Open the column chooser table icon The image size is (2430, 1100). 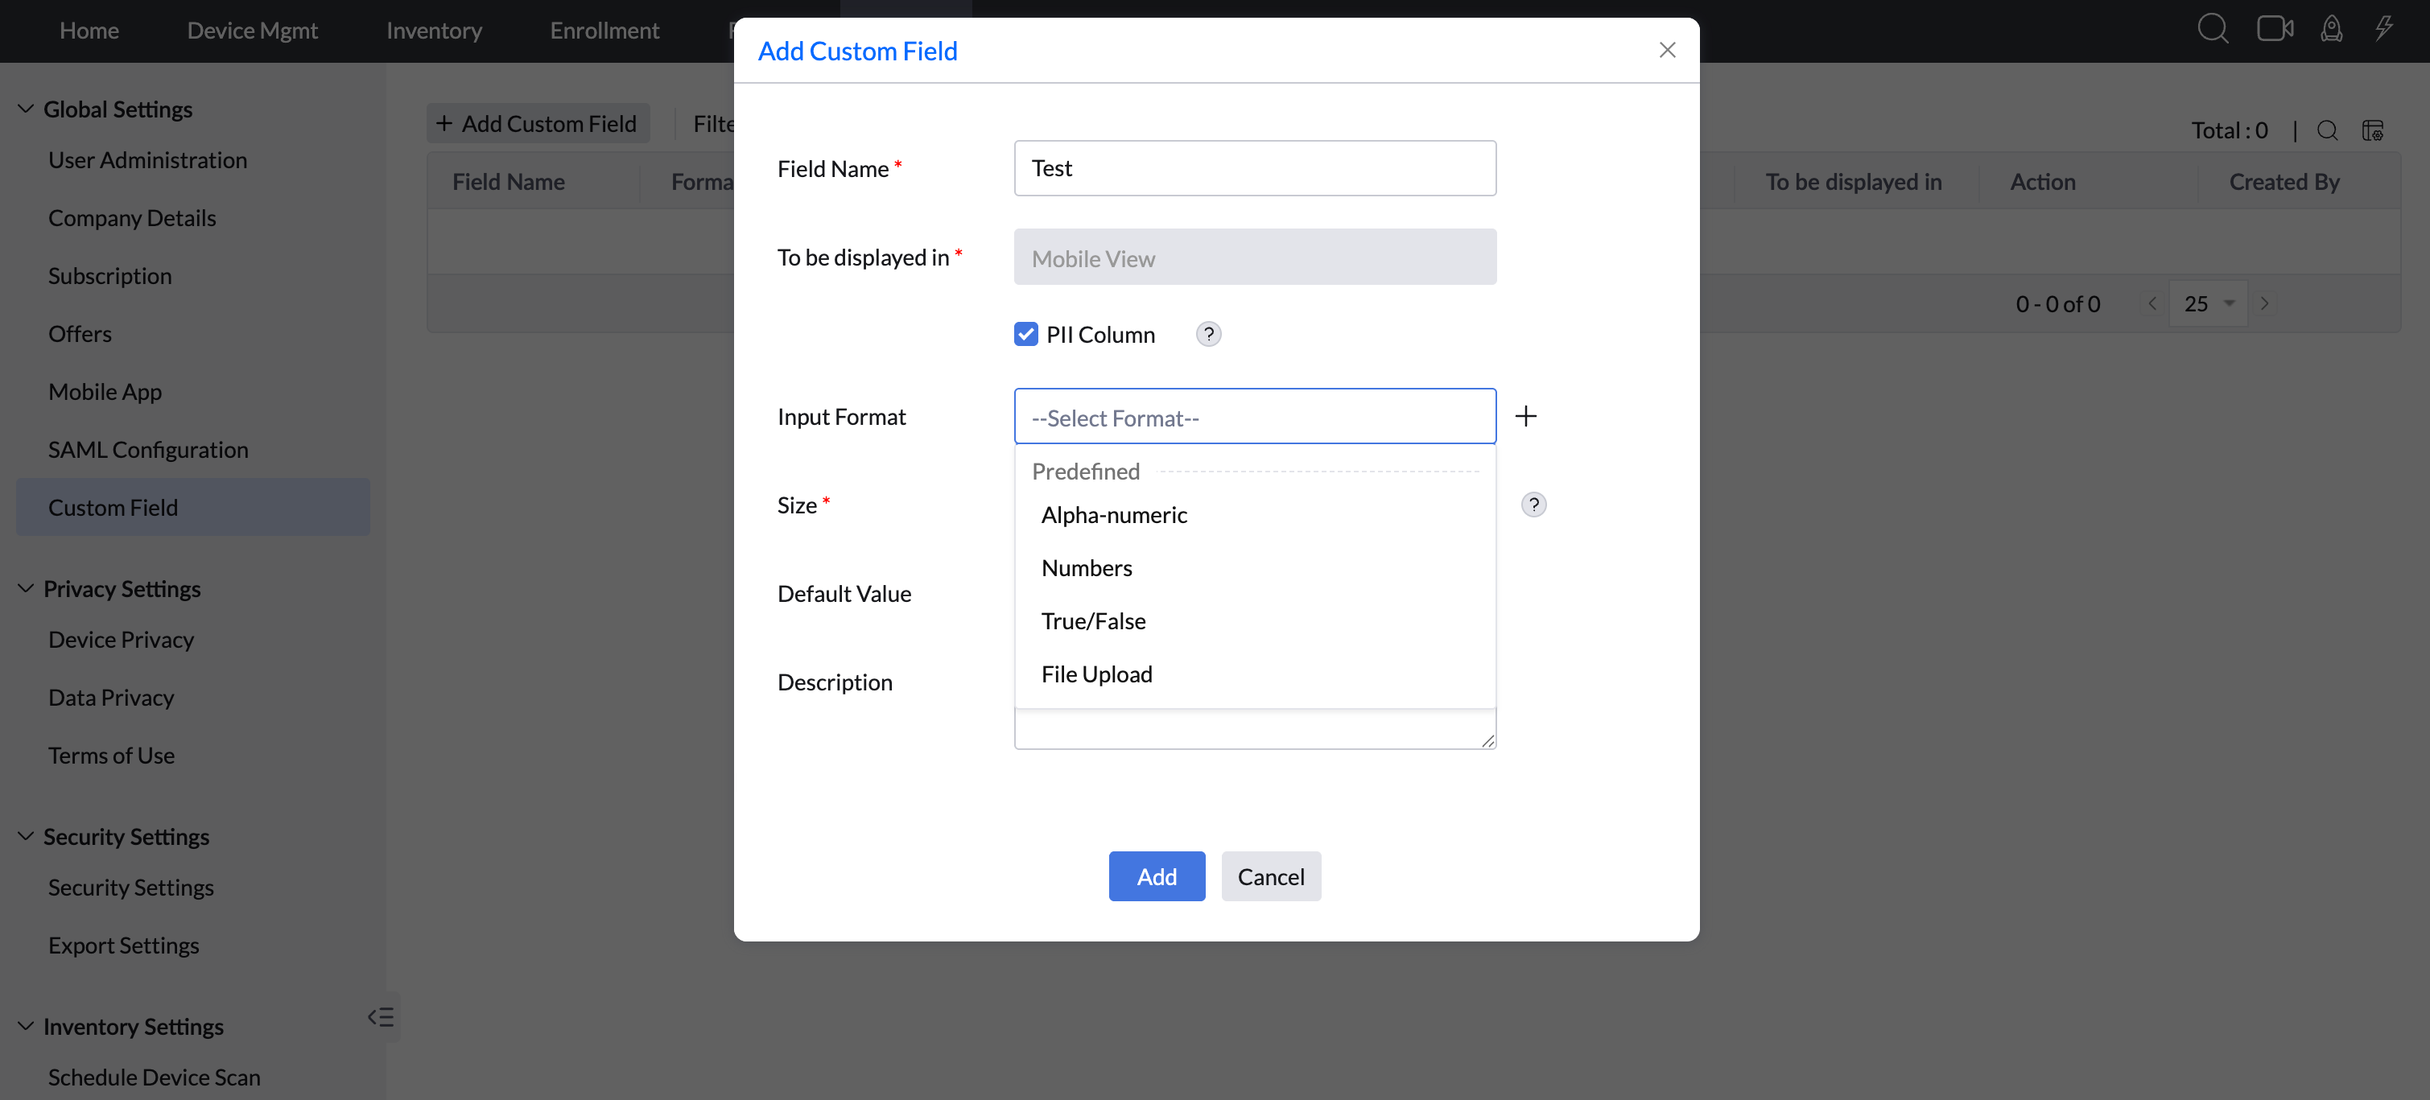(x=2373, y=130)
